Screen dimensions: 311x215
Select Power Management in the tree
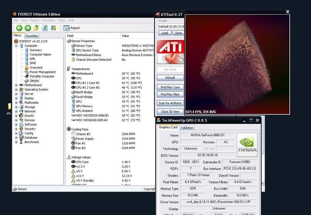[x=42, y=72]
